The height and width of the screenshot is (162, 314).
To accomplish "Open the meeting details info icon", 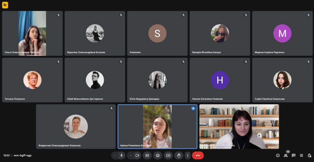I will click(278, 155).
